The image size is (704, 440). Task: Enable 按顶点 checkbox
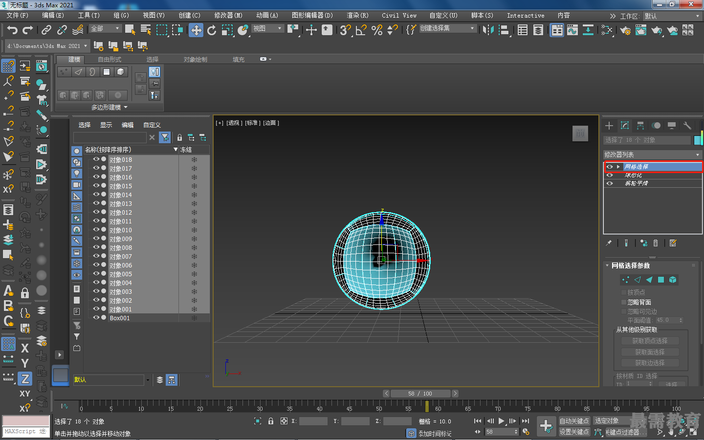click(624, 292)
